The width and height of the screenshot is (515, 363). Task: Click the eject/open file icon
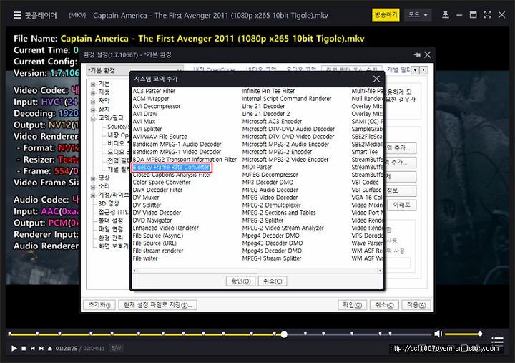coord(50,348)
